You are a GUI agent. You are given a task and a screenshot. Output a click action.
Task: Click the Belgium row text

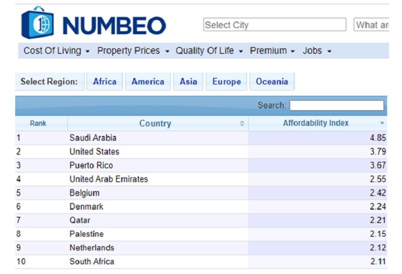(84, 193)
